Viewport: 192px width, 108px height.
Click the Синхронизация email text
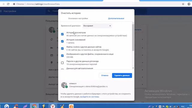pos(88,86)
